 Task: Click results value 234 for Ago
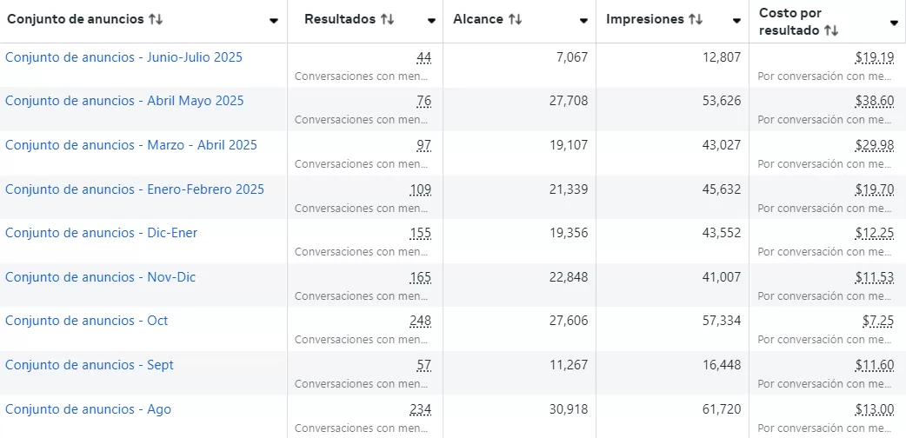420,409
